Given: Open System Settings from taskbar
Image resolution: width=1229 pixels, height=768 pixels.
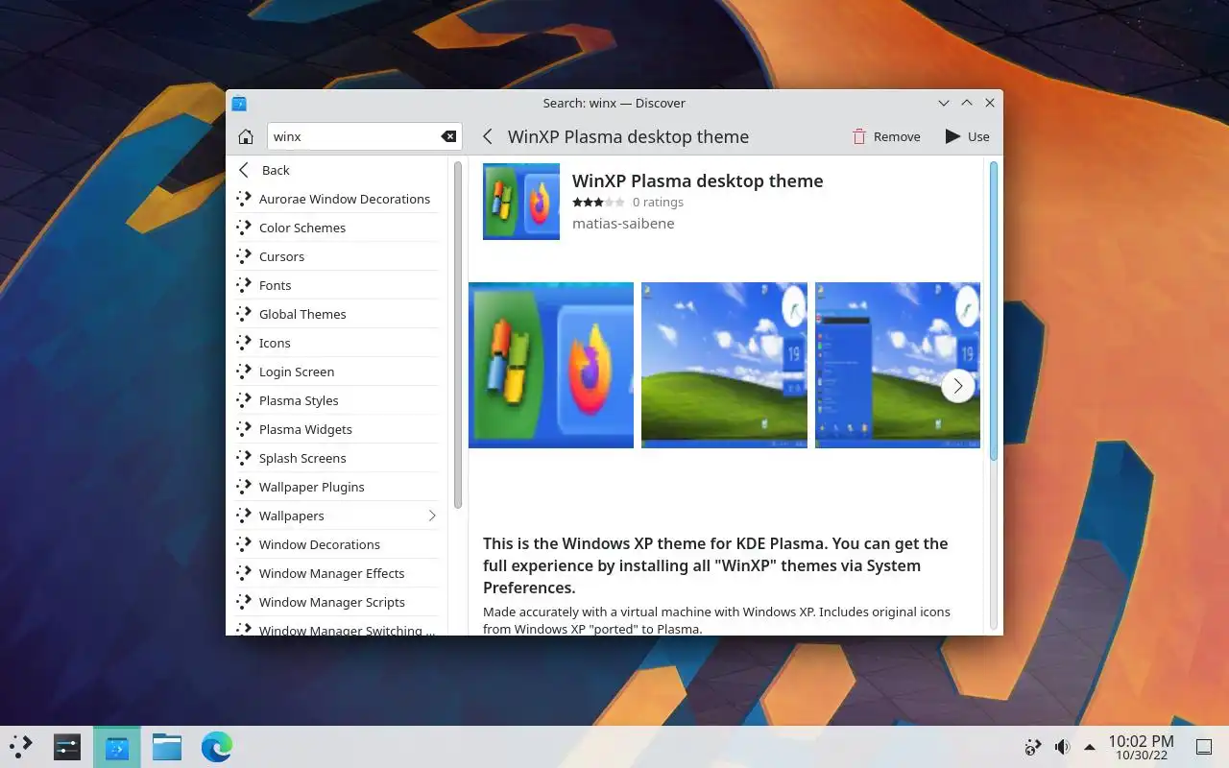Looking at the screenshot, I should (67, 747).
